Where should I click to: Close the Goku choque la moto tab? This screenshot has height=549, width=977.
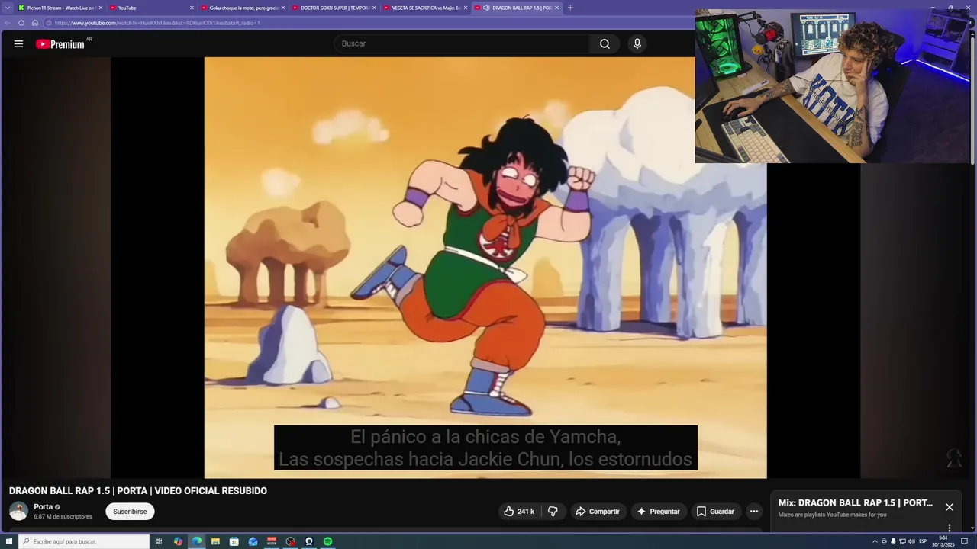[283, 8]
